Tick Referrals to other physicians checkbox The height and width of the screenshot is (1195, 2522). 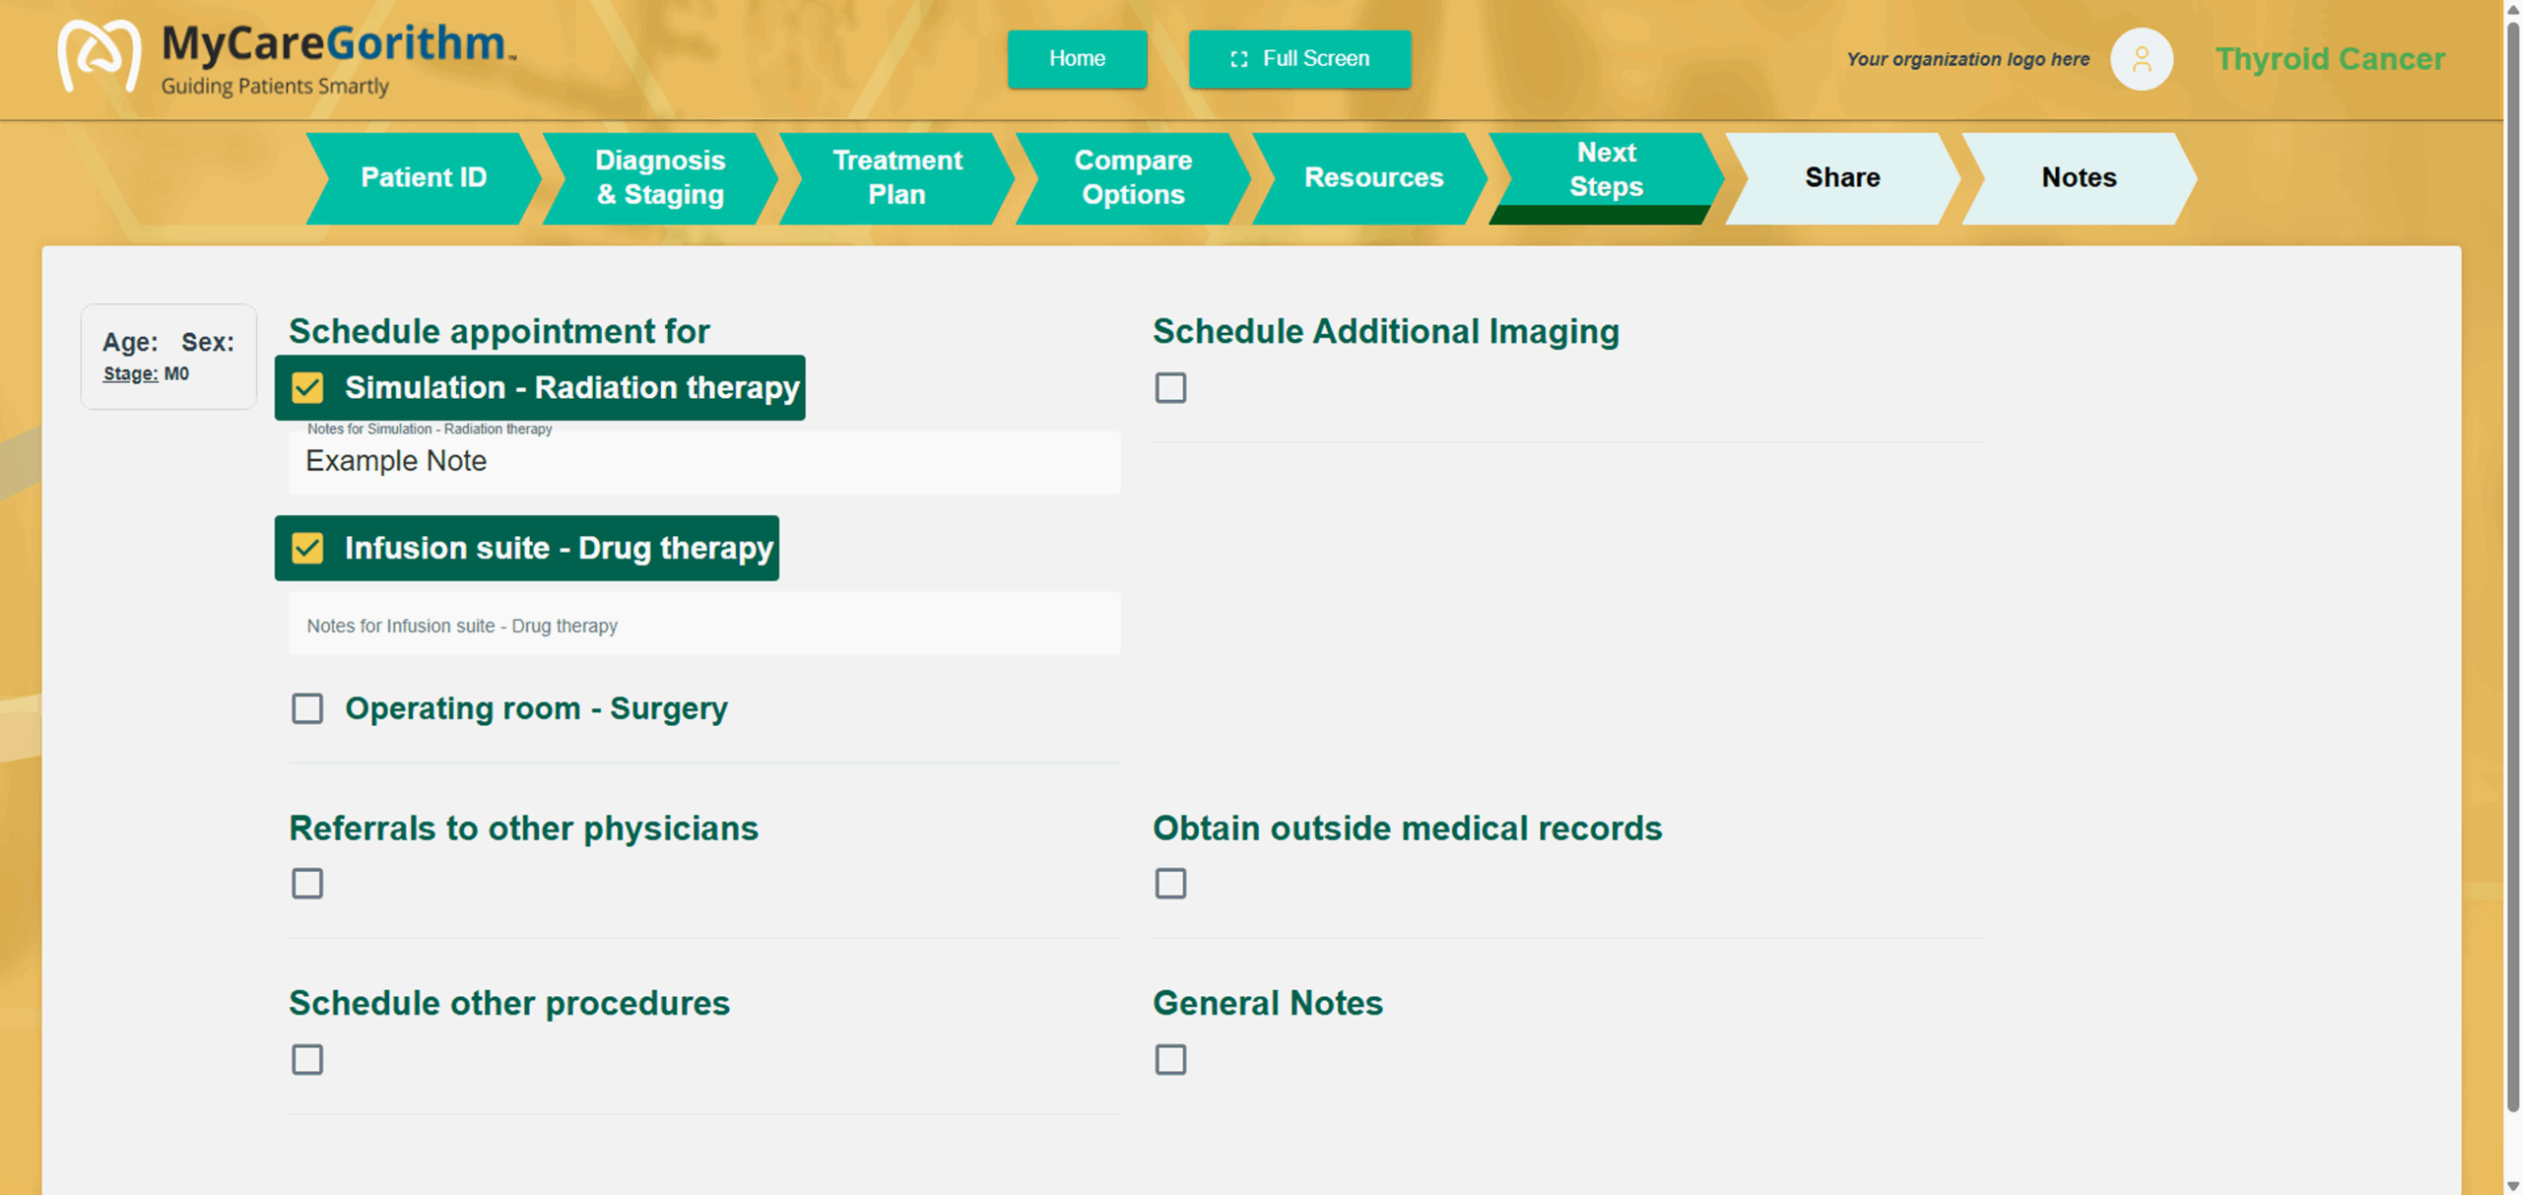tap(307, 884)
